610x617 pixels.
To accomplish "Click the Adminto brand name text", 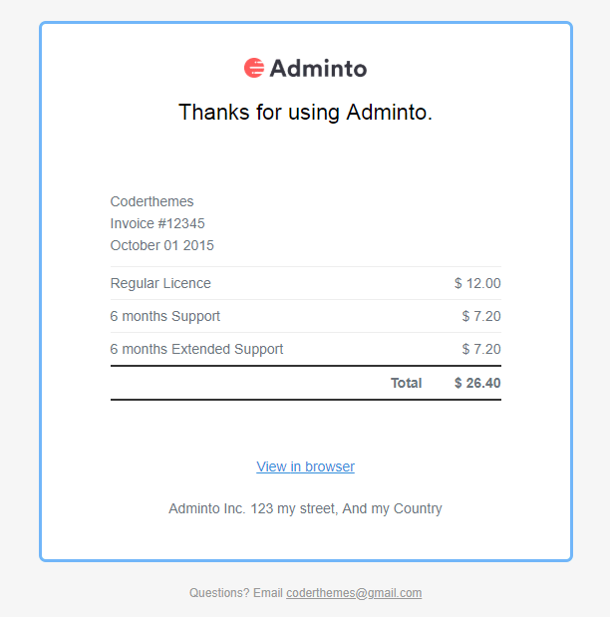I will click(x=318, y=69).
